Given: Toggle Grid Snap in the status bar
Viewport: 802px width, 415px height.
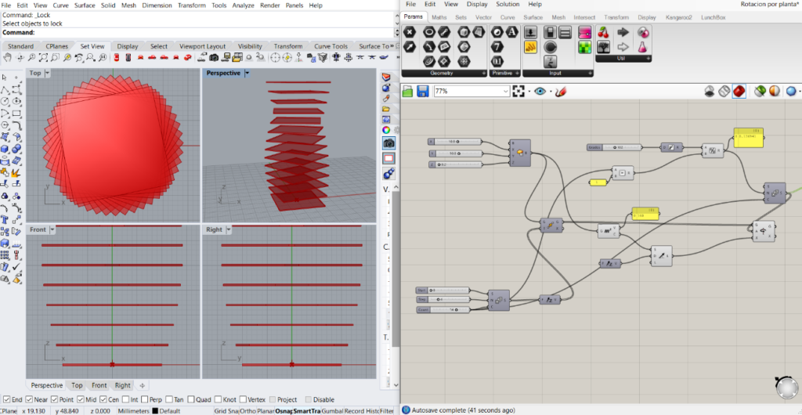Looking at the screenshot, I should [226, 411].
